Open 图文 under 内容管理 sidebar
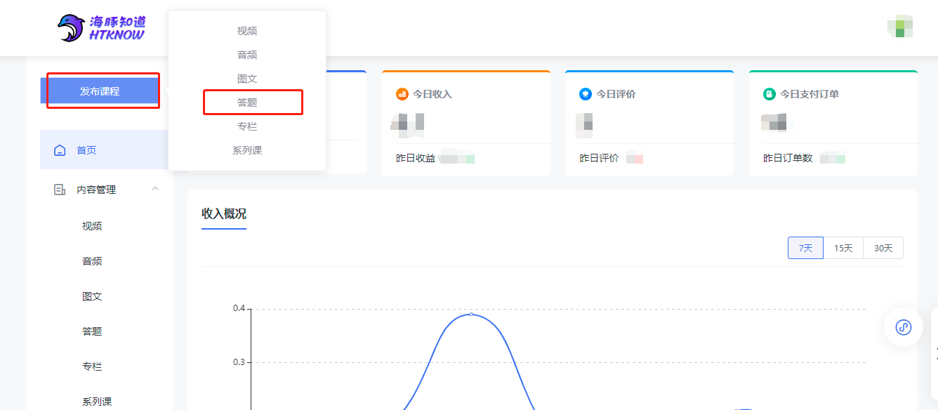 coord(92,296)
